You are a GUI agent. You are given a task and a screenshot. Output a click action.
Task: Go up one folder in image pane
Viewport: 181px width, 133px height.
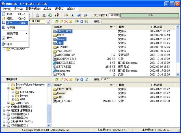pyautogui.click(x=57, y=22)
